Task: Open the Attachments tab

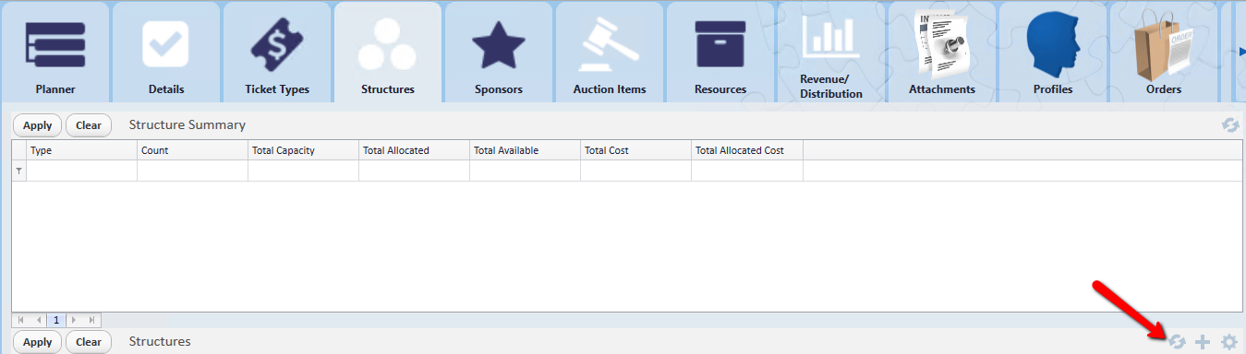Action: 942,52
